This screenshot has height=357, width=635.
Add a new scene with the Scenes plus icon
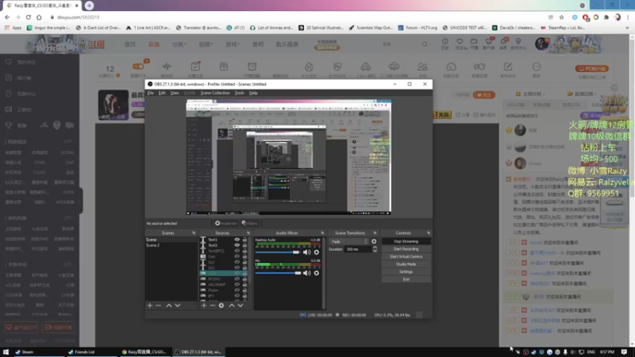[x=150, y=305]
